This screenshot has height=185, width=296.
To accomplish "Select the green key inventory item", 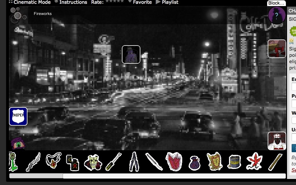I will (13, 162).
